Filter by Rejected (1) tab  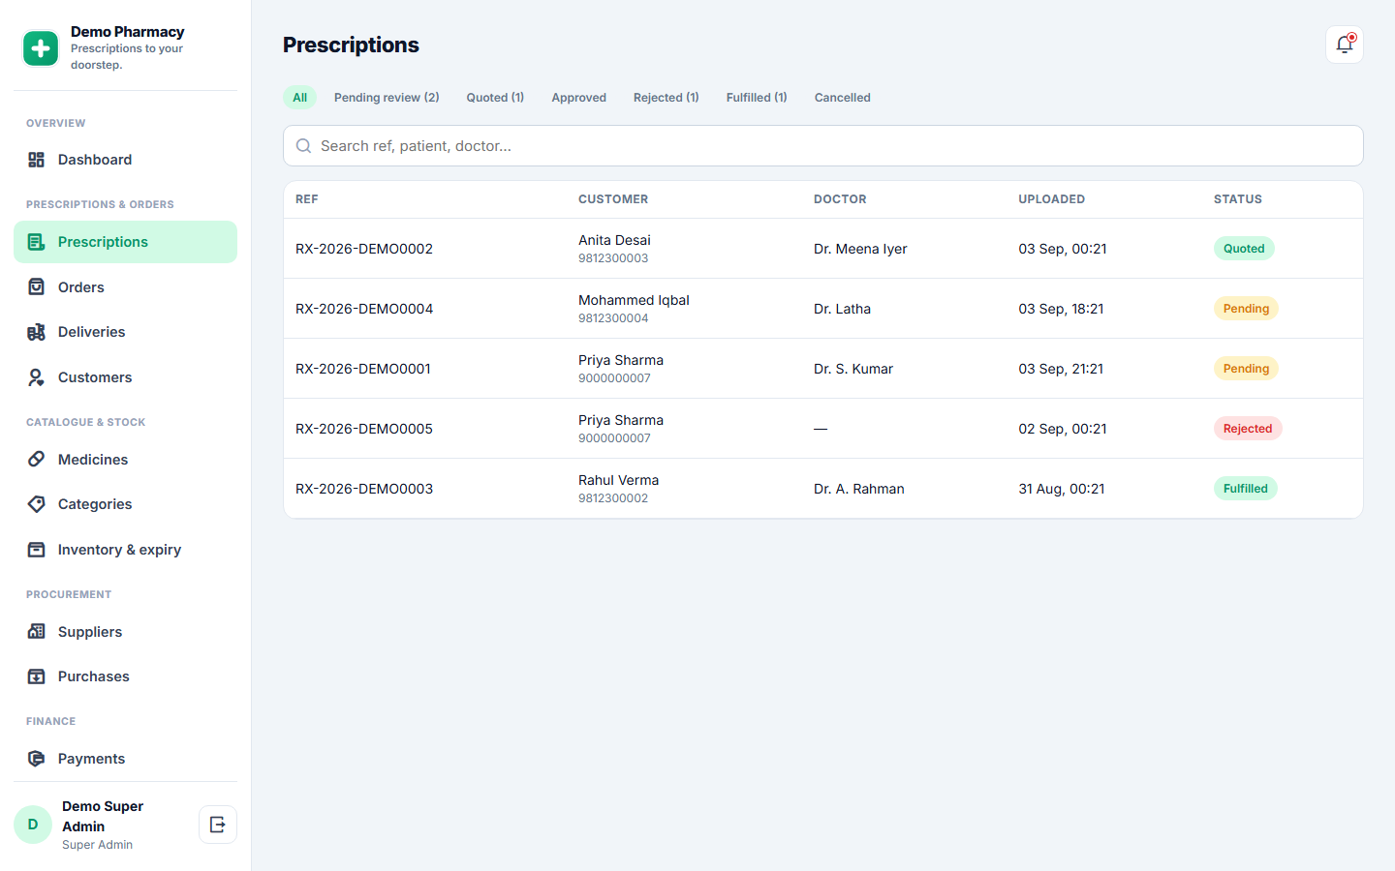click(666, 98)
